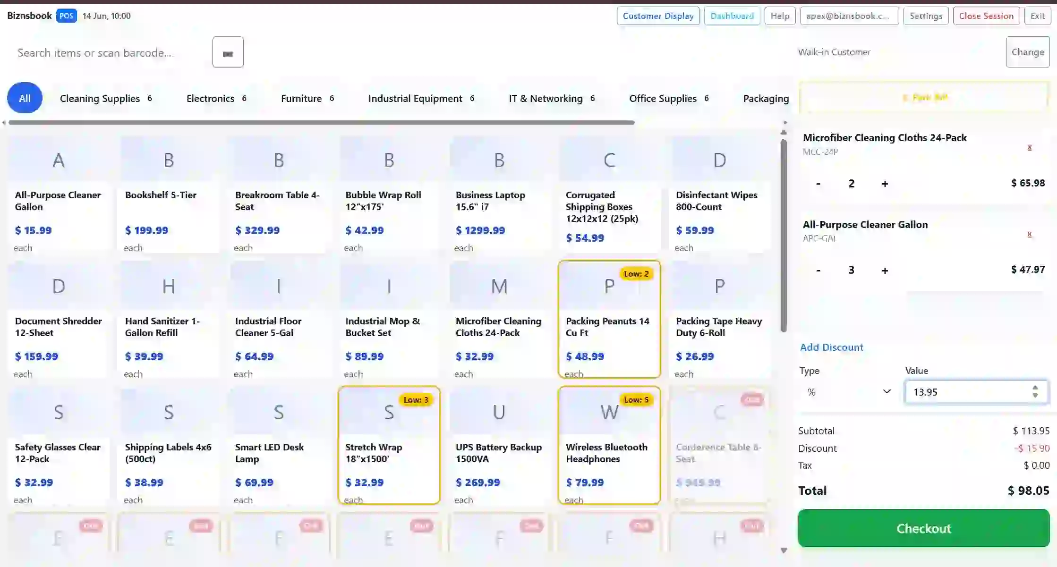
Task: Click scroll-down arrow of product grid
Action: (784, 550)
